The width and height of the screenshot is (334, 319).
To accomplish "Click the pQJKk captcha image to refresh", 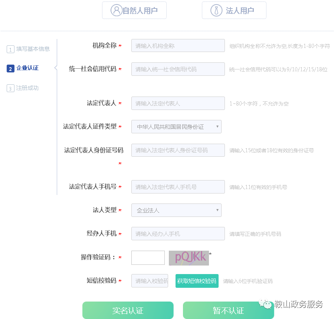I will [189, 257].
